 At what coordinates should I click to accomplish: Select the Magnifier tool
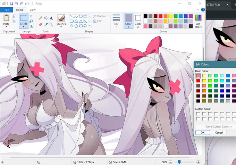click(x=51, y=24)
